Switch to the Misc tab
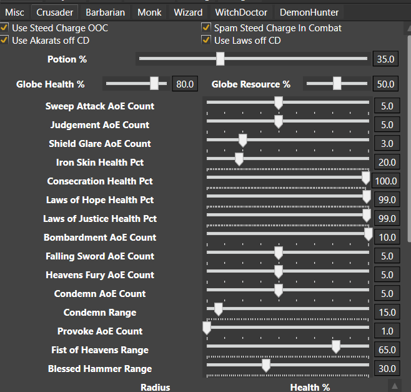This screenshot has width=411, height=392. (x=15, y=13)
